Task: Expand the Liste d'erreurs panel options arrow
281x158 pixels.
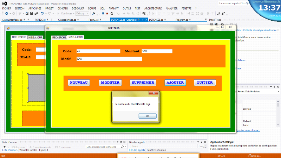Action: (118, 142)
